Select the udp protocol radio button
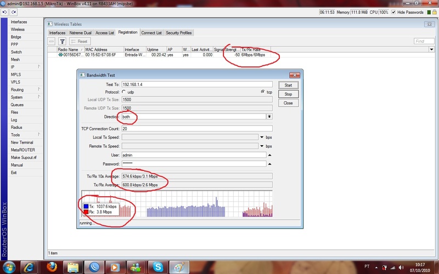The height and width of the screenshot is (274, 439). tap(124, 92)
